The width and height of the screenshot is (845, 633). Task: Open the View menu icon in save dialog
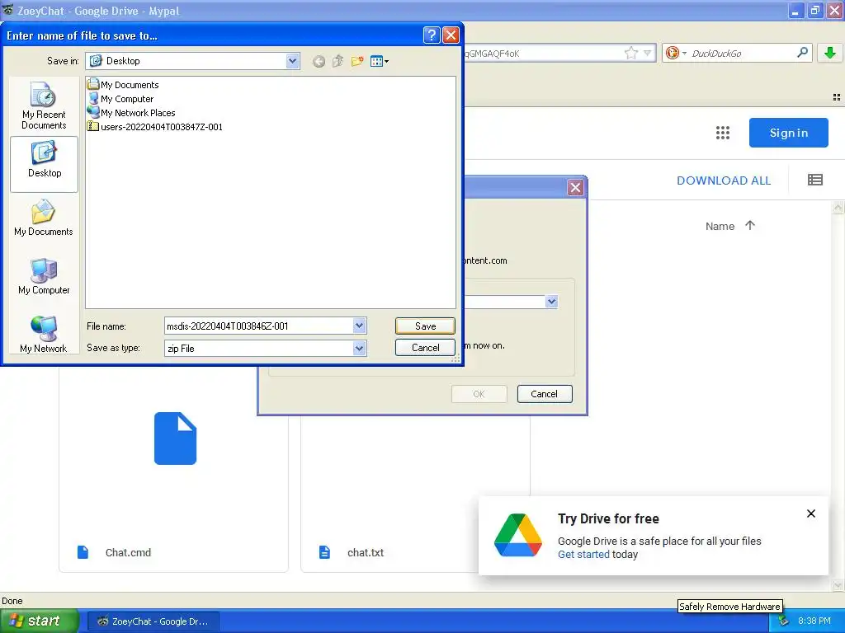coord(380,61)
